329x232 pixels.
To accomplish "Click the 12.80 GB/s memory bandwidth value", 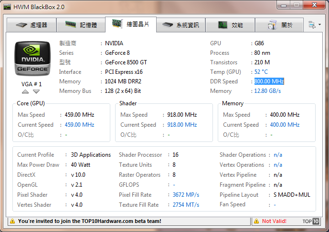I will tap(267, 91).
